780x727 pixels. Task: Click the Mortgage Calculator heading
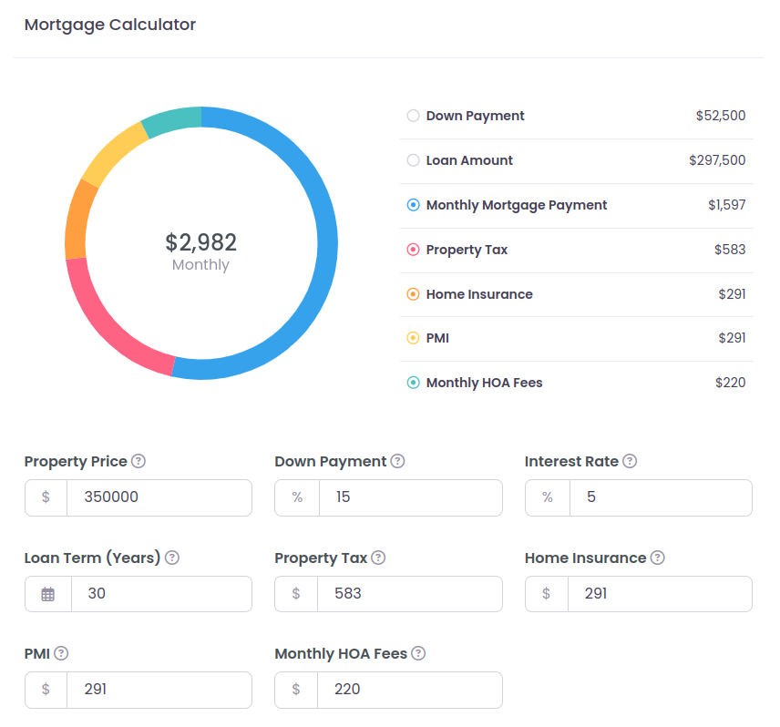click(110, 25)
